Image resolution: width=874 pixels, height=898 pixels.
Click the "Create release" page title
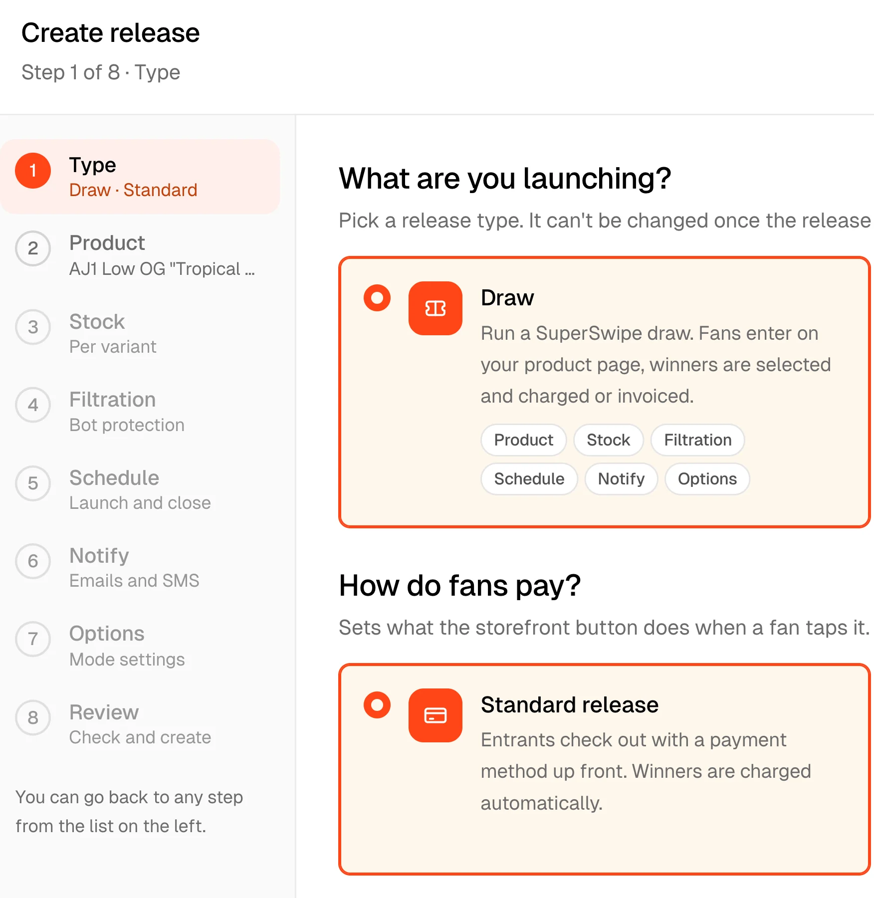pos(110,33)
